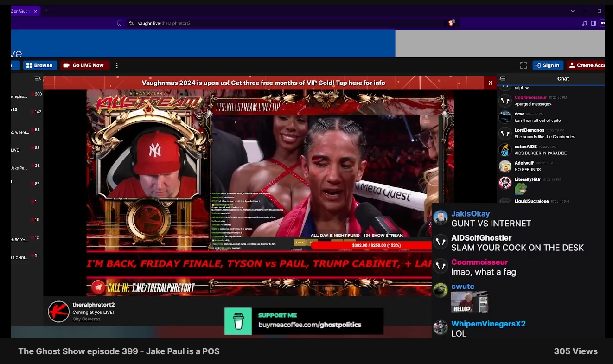Open the City Cameras category link

click(86, 319)
